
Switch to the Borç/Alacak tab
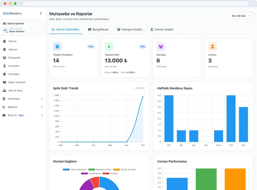98,29
